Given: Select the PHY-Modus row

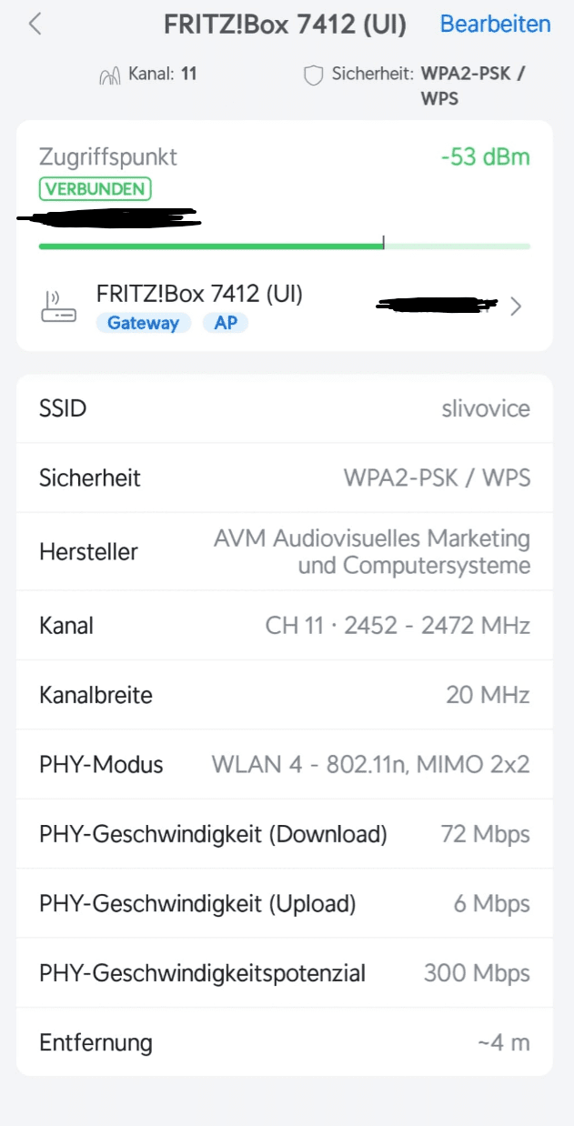Looking at the screenshot, I should coord(284,764).
